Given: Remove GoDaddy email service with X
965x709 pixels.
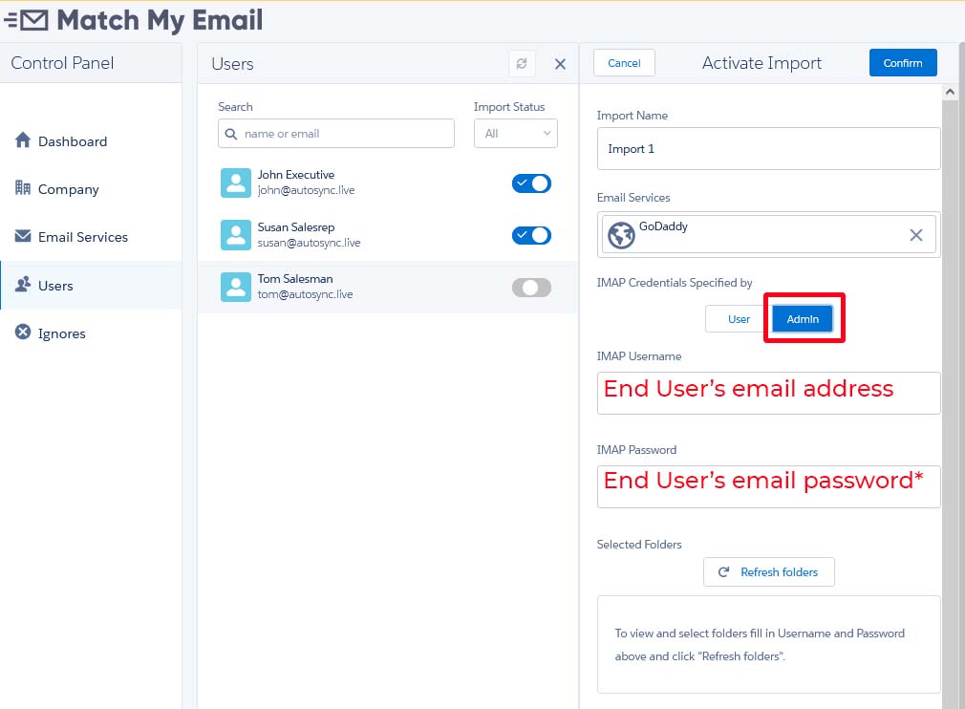Looking at the screenshot, I should tap(915, 235).
